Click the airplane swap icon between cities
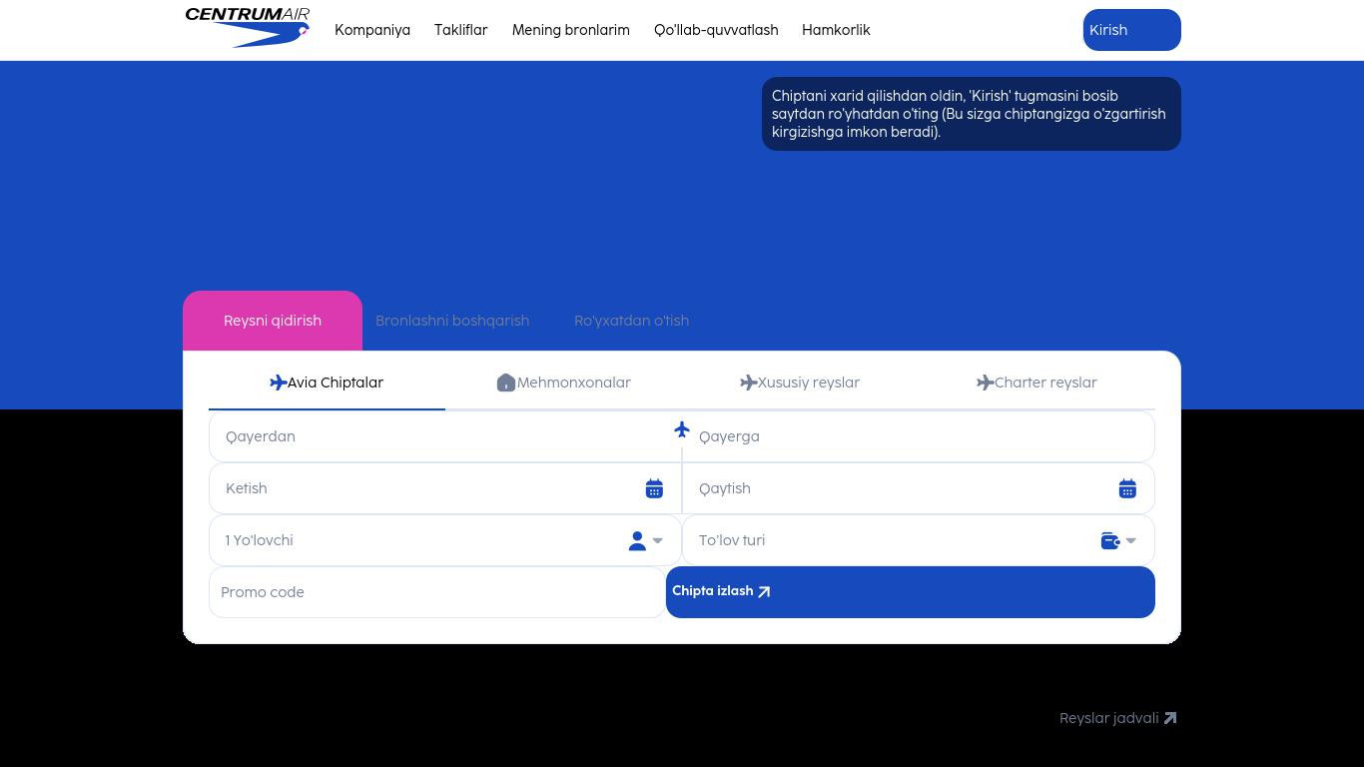1364x767 pixels. coord(682,429)
